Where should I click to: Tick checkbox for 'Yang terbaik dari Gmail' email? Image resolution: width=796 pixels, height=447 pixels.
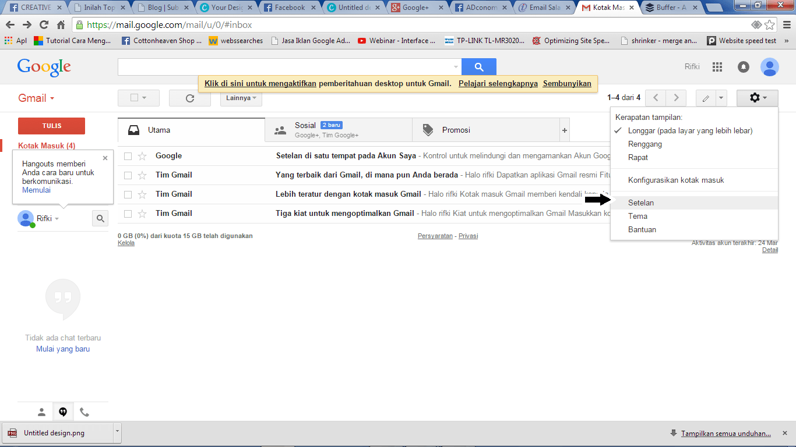[128, 175]
